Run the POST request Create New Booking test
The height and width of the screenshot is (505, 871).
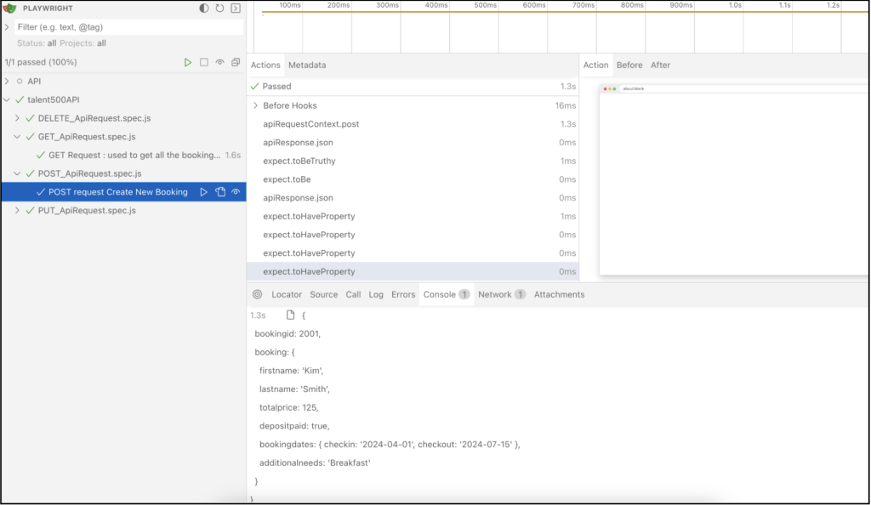pyautogui.click(x=203, y=191)
